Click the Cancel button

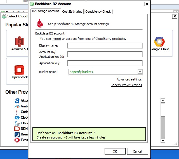138,151
